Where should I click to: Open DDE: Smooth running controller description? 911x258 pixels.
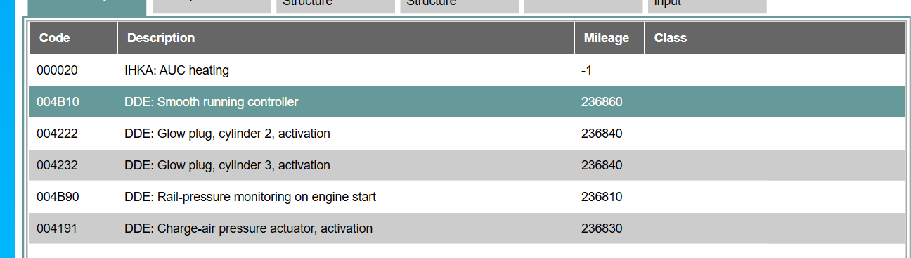[211, 102]
